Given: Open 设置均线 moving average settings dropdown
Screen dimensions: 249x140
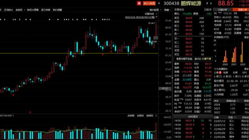Looking at the screenshot, I should pyautogui.click(x=151, y=14).
